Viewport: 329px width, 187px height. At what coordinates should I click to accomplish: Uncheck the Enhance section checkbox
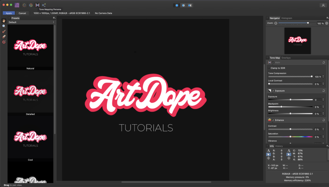pyautogui.click(x=273, y=120)
